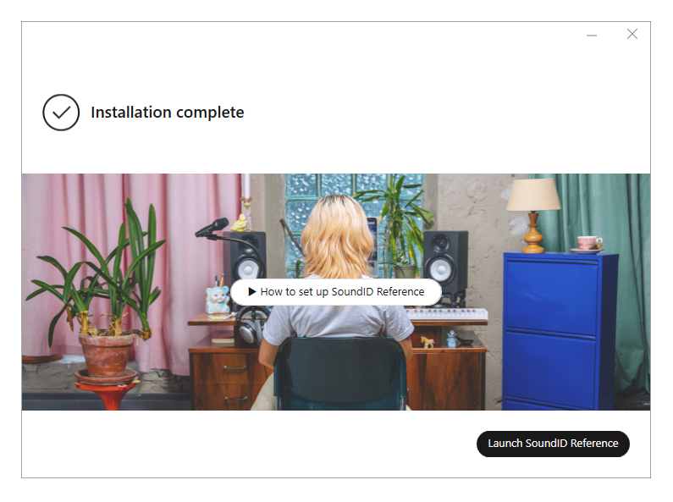The width and height of the screenshot is (673, 502).
Task: Open the How to set up SoundID Reference video
Action: coord(336,292)
